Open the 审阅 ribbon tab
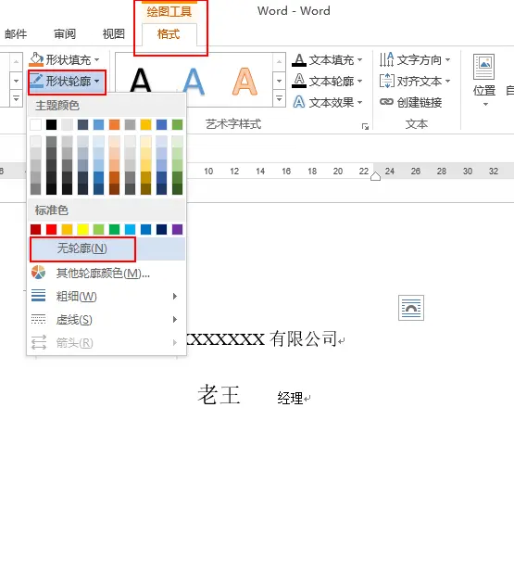Image resolution: width=514 pixels, height=573 pixels. (65, 34)
